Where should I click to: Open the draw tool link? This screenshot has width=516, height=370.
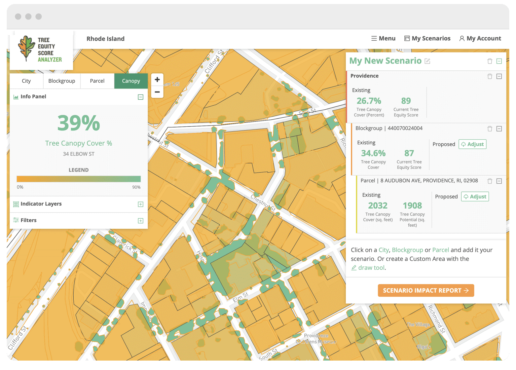[x=371, y=267]
